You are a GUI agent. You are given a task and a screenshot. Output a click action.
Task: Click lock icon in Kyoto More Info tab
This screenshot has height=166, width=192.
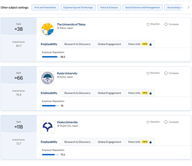coord(151,93)
